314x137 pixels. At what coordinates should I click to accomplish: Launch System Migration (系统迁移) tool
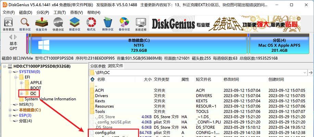coord(141,24)
